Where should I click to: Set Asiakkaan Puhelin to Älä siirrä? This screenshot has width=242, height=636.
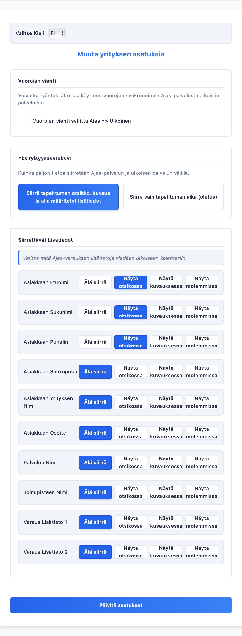click(95, 342)
